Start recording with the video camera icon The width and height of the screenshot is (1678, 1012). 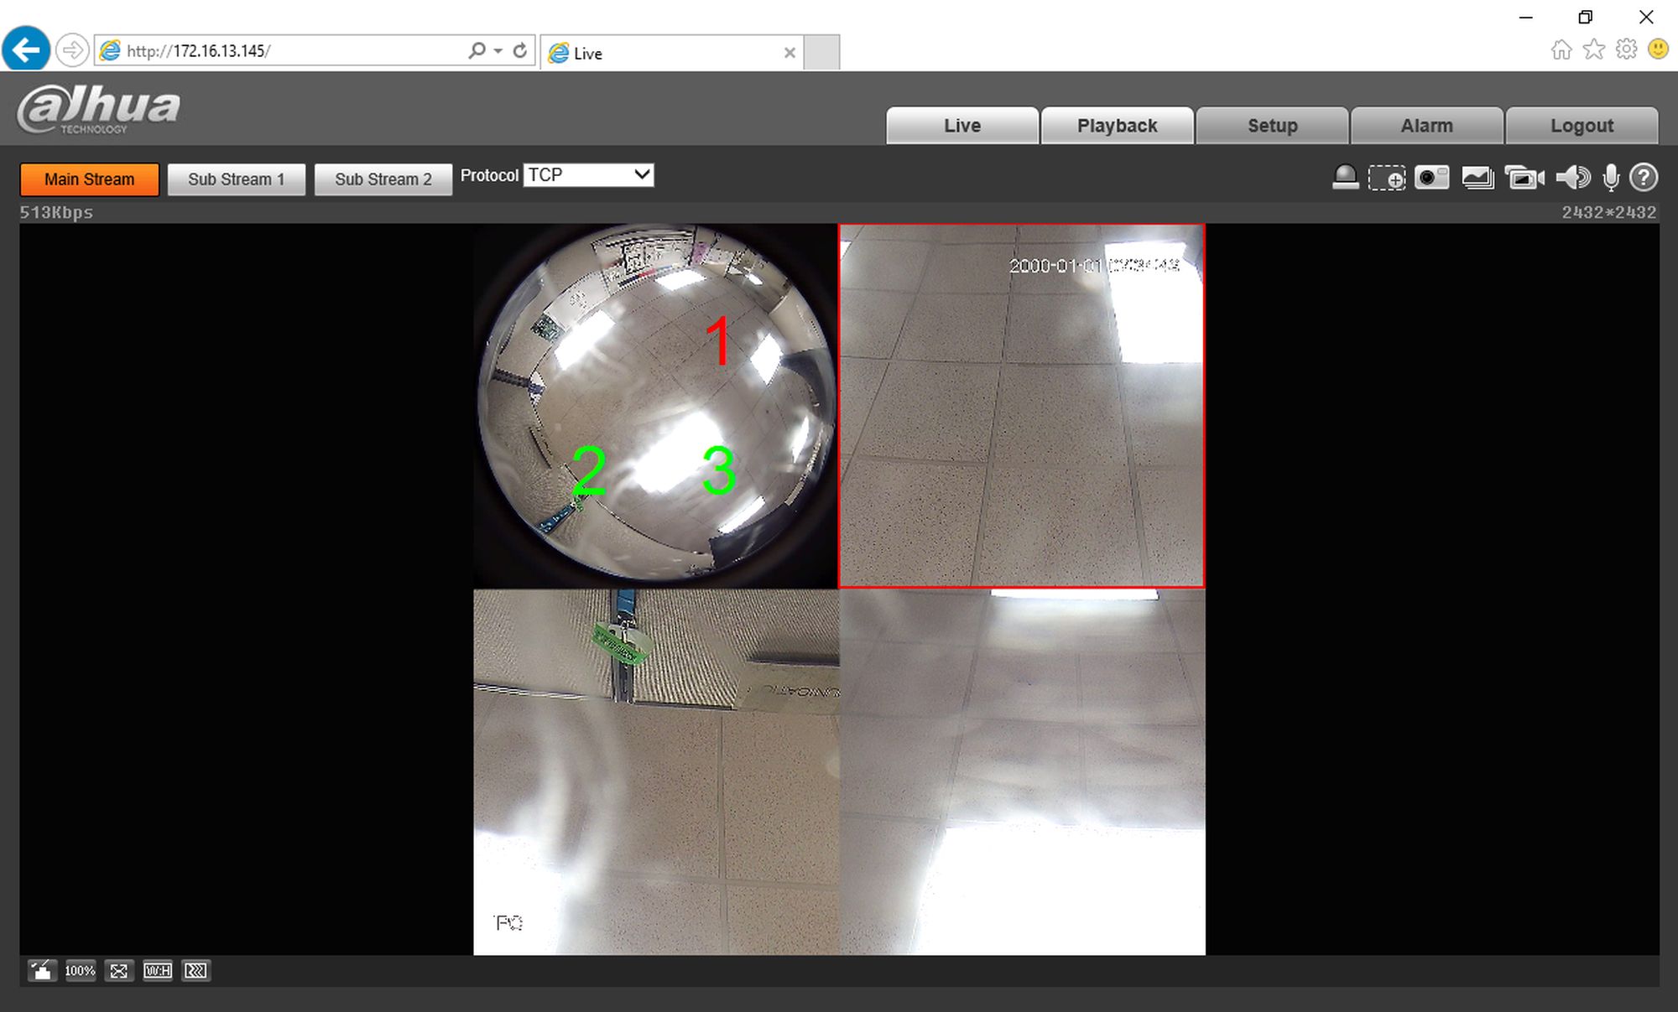1524,178
